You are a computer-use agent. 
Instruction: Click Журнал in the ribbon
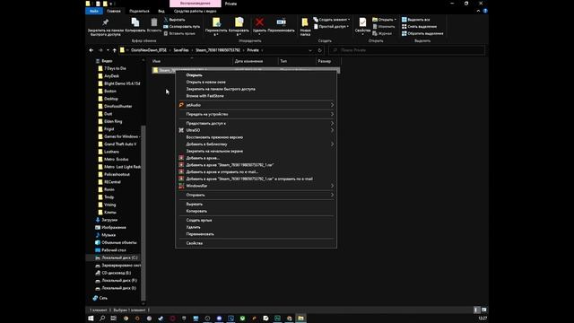pyautogui.click(x=382, y=33)
